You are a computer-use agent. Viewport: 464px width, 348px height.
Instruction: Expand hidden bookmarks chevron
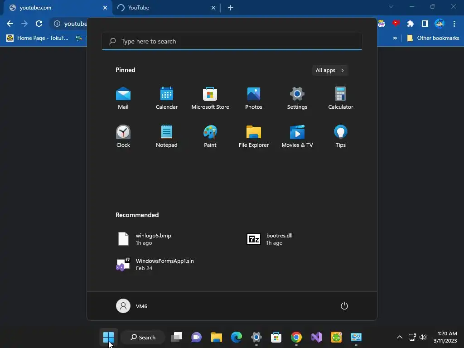pos(395,38)
